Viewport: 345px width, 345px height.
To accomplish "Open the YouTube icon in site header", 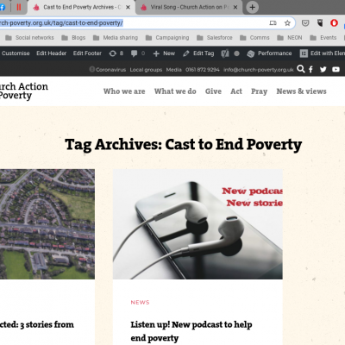I will coord(336,69).
